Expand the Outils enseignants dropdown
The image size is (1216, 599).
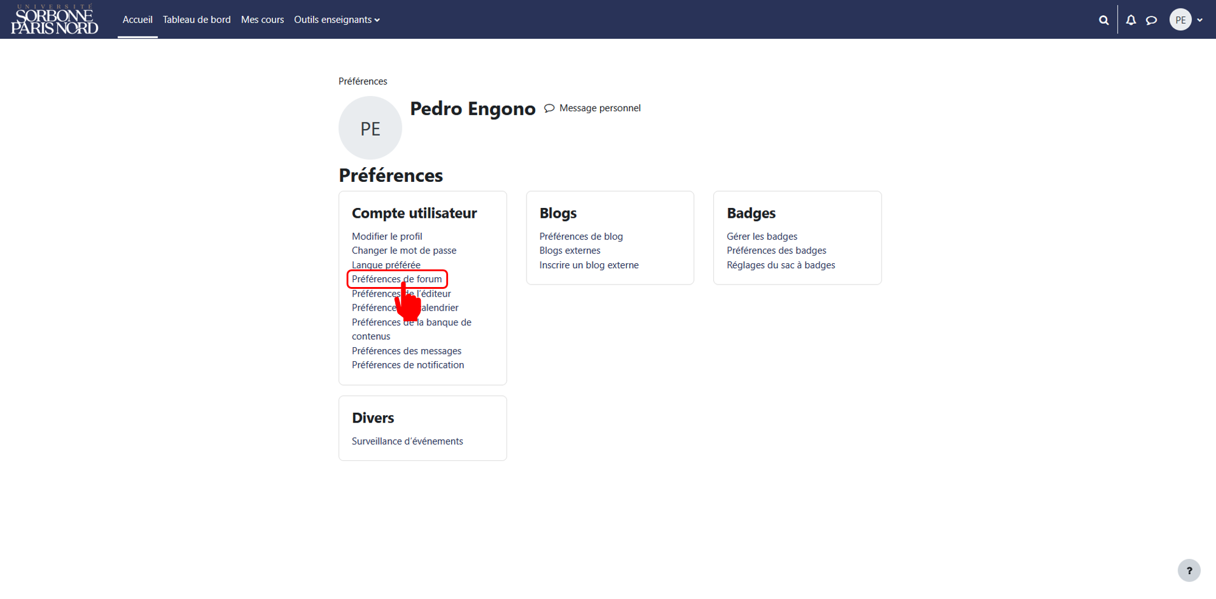pyautogui.click(x=337, y=19)
